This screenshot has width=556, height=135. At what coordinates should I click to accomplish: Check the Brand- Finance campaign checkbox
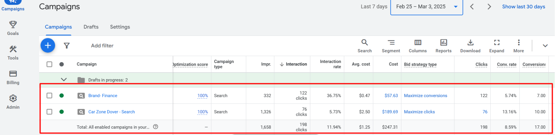pyautogui.click(x=49, y=96)
